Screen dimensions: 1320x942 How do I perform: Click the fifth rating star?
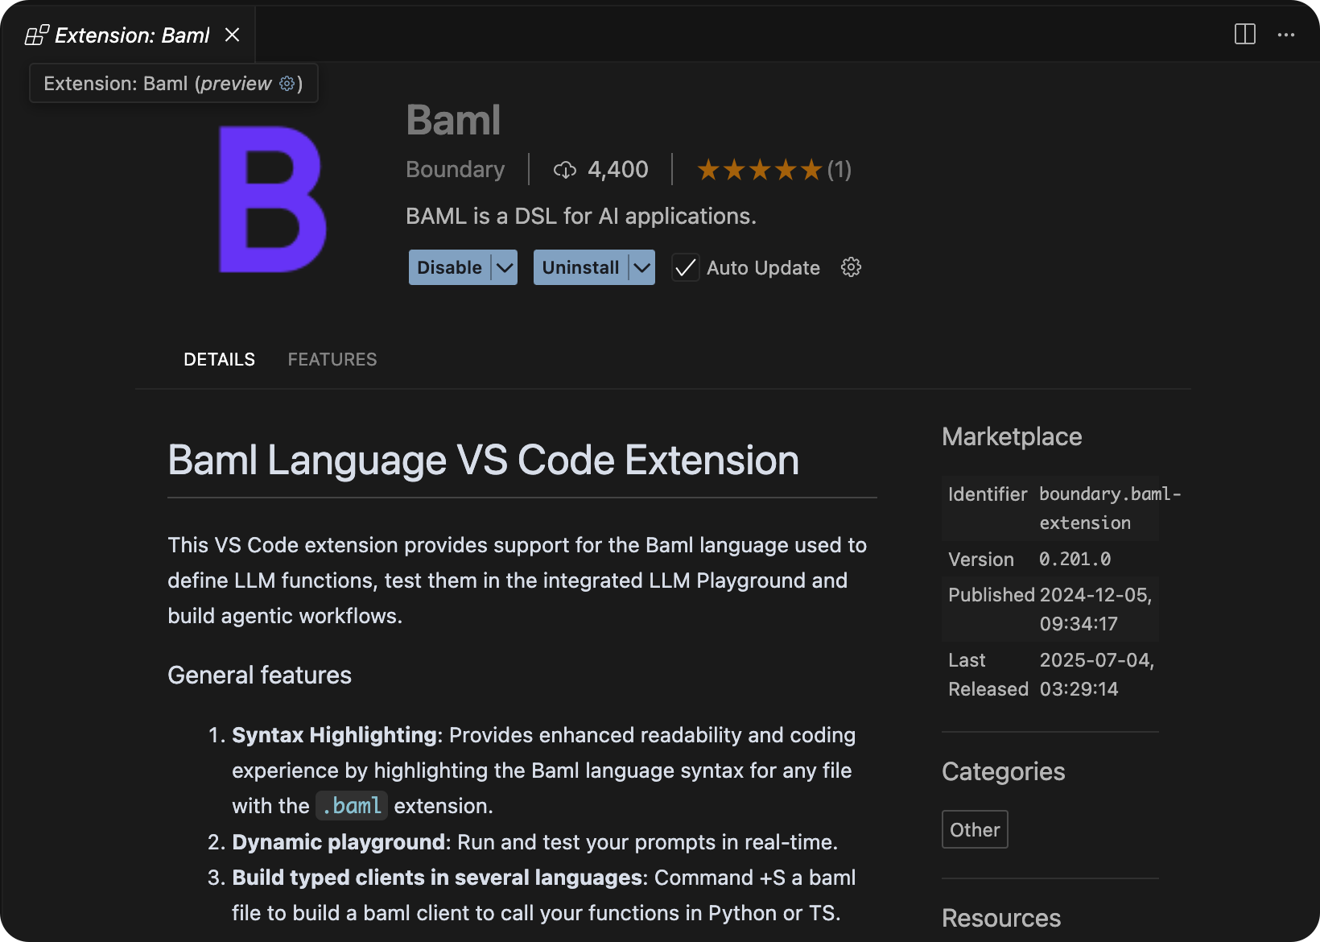point(811,170)
